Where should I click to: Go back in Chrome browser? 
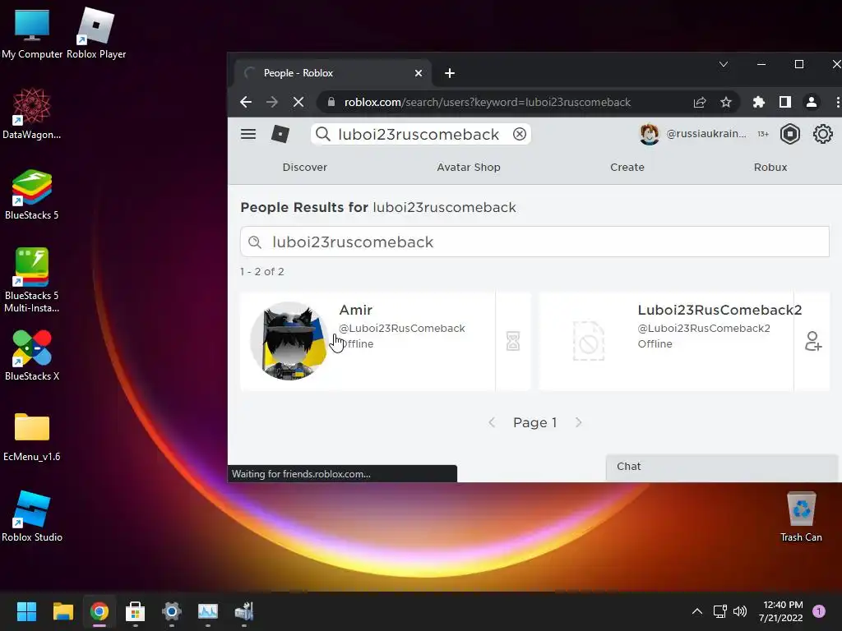(x=246, y=102)
